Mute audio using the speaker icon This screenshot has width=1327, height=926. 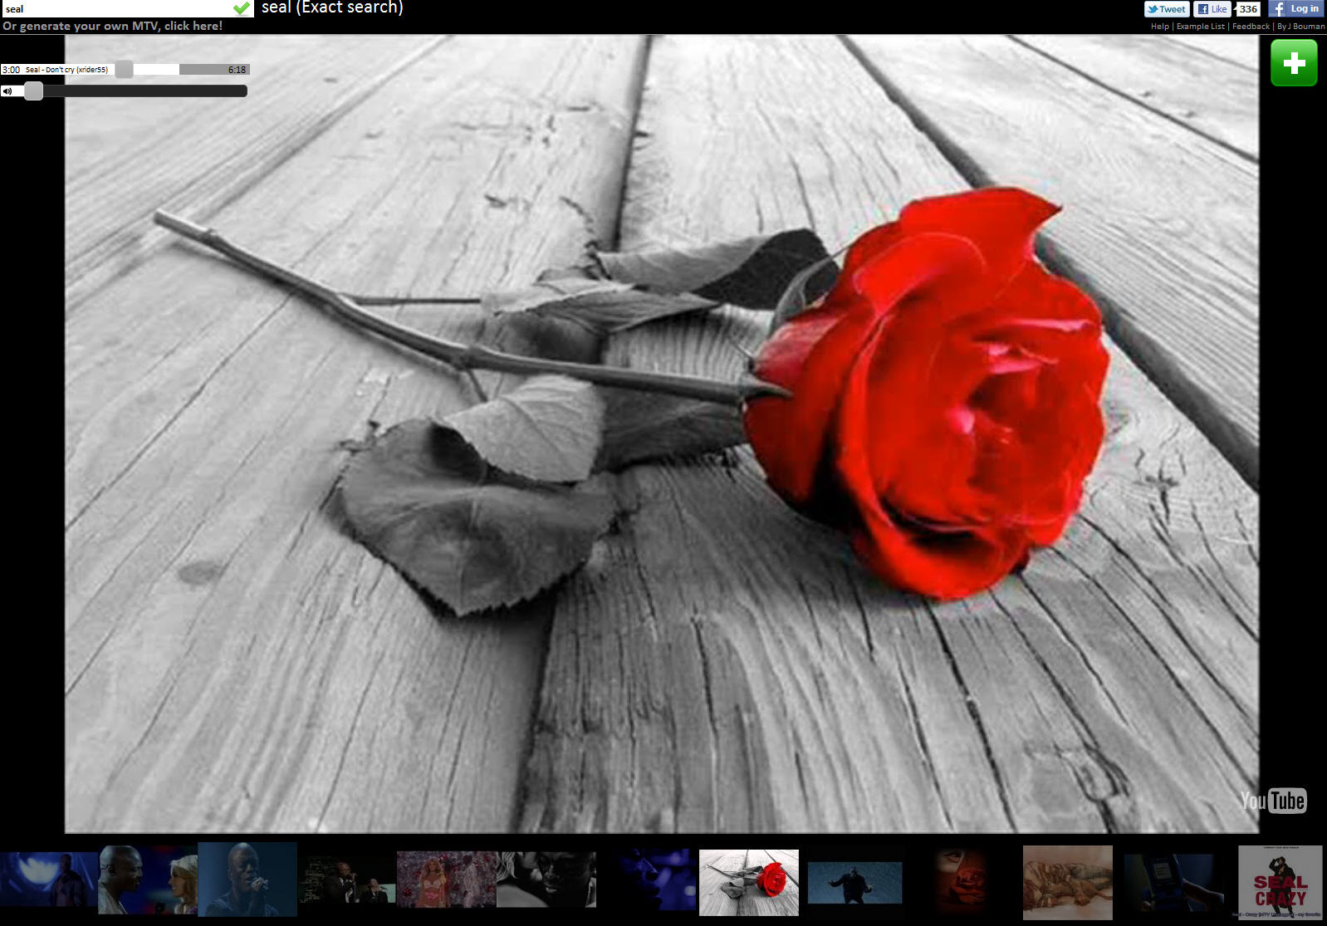(7, 91)
